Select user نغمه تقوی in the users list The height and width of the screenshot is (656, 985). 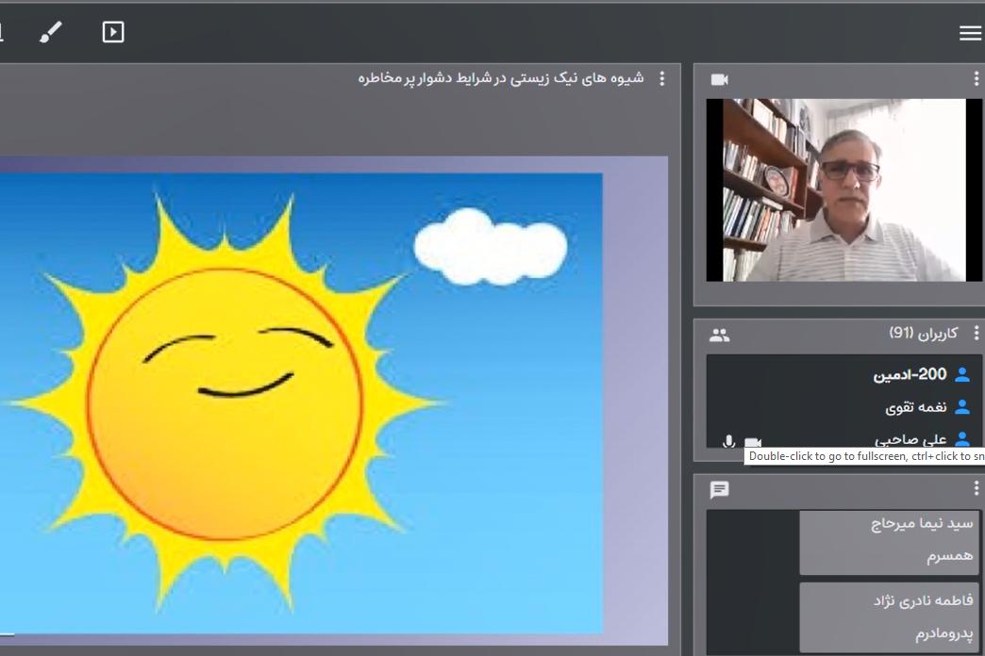click(915, 408)
